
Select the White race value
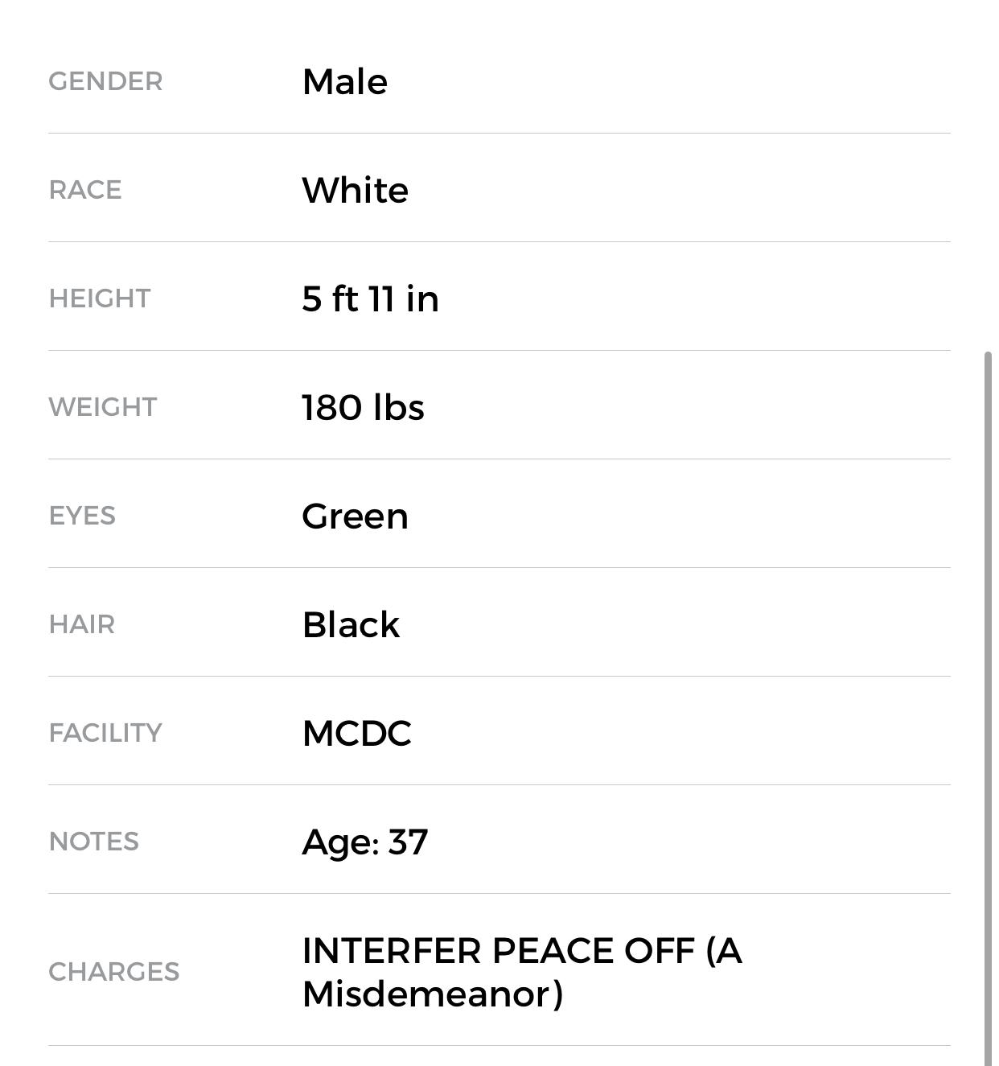click(355, 190)
